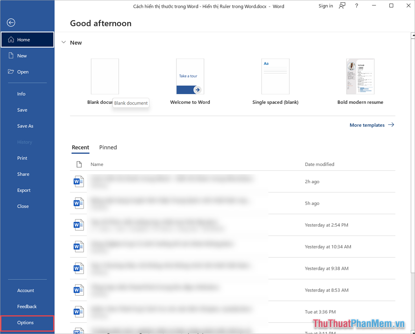The image size is (415, 334).
Task: Switch to the Recent tab
Action: click(x=81, y=147)
